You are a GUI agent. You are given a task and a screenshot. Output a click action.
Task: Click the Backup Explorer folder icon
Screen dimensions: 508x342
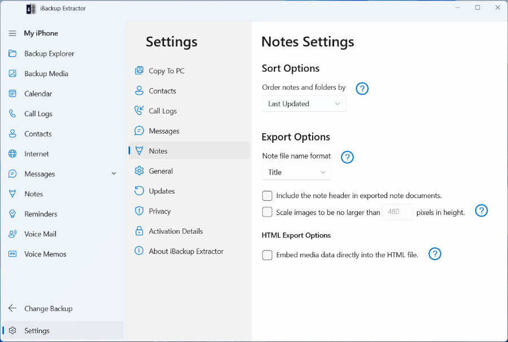coord(12,54)
